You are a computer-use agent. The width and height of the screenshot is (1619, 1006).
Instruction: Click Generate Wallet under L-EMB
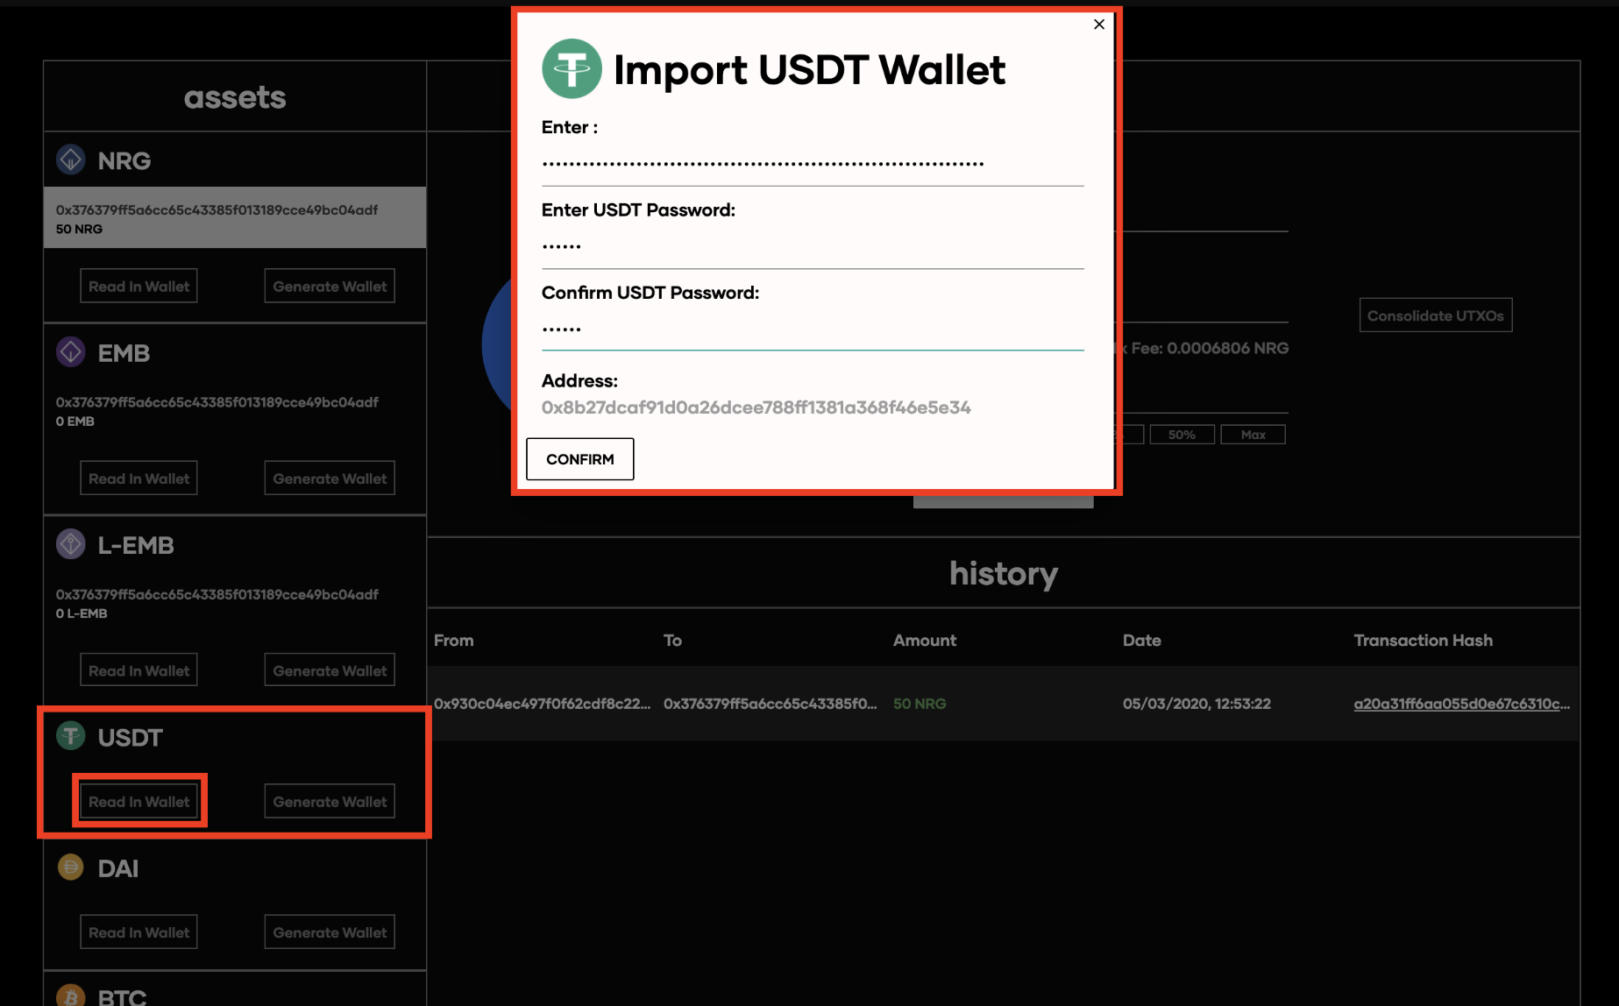330,670
